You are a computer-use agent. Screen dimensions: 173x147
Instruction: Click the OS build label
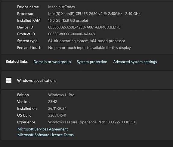[24, 115]
